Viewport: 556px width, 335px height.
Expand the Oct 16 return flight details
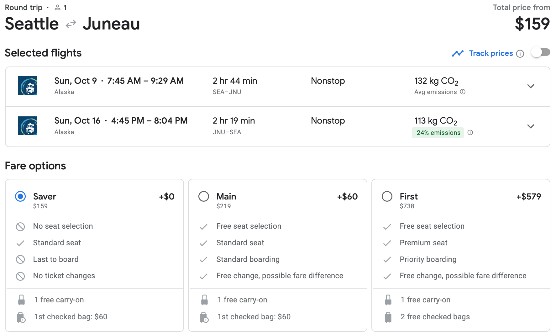(530, 126)
